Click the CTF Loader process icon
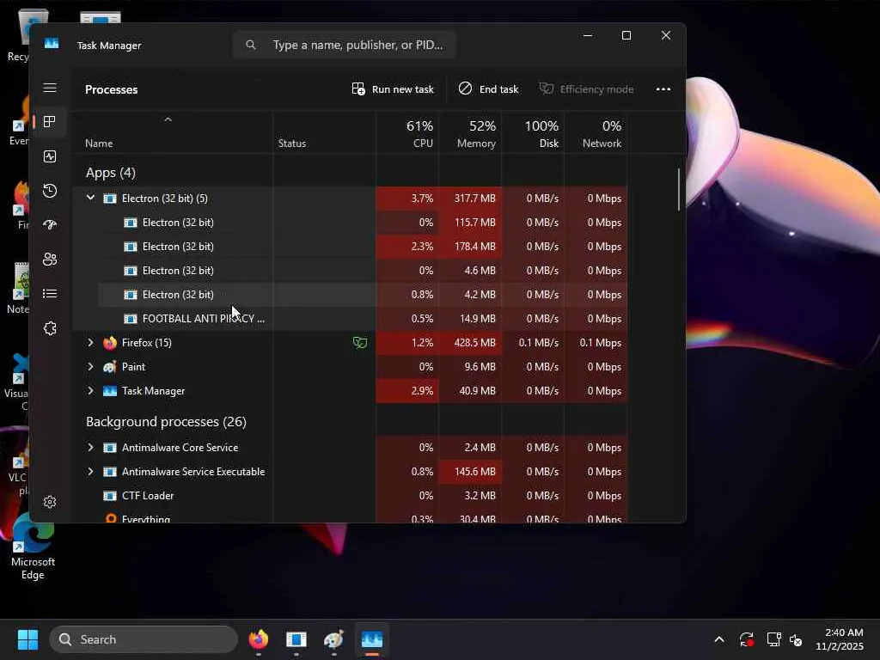 coord(110,496)
